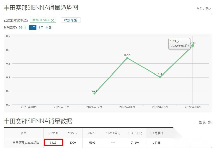This screenshot has height=148, width=216.
Task: Switch time range to 1年
Action: 41,27
